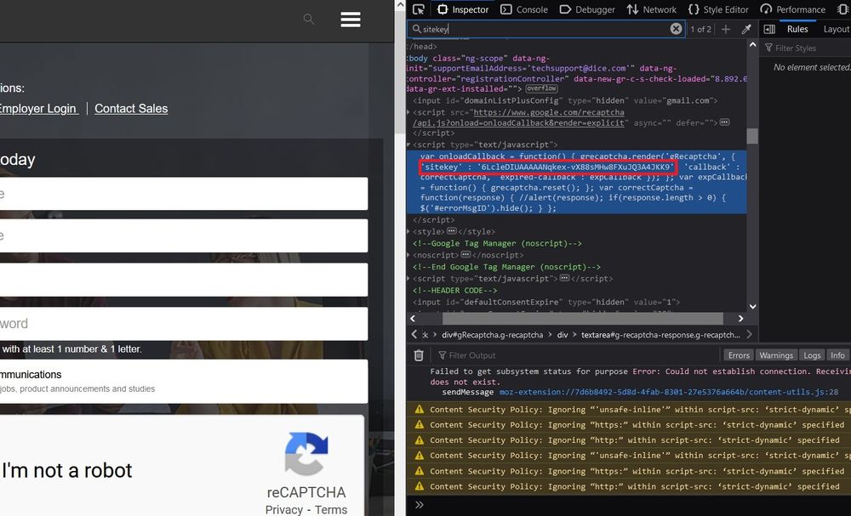This screenshot has height=516, width=851.
Task: Open the Console tab
Action: (523, 9)
